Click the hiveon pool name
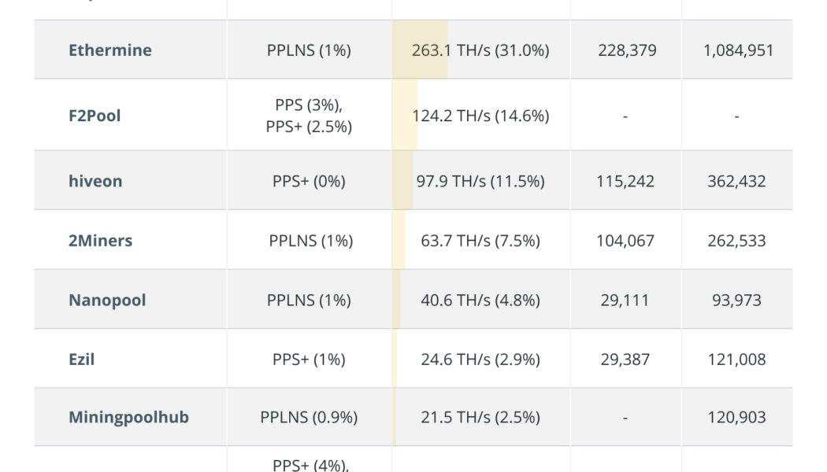The height and width of the screenshot is (472, 827). [95, 181]
